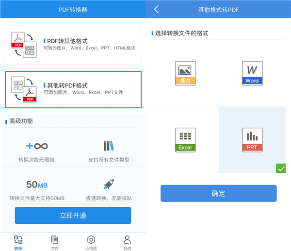Open the 其他转PDF格式 conversion card
The image size is (291, 251).
click(73, 89)
